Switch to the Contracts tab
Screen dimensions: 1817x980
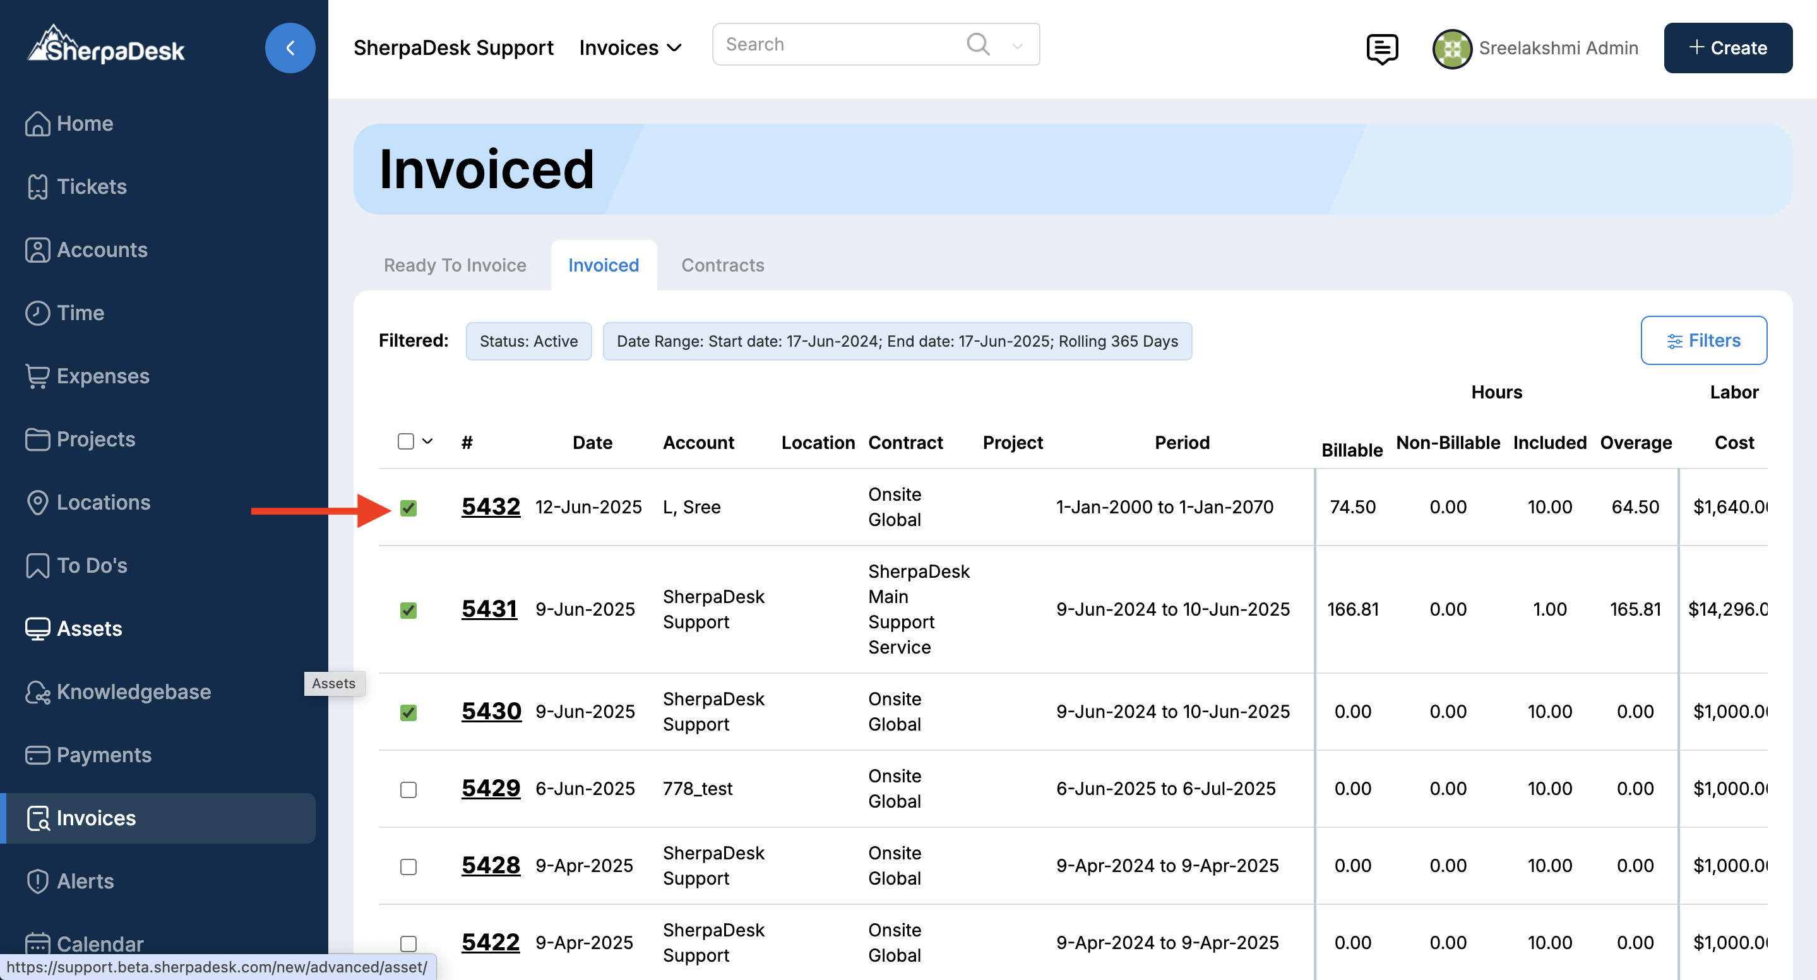pyautogui.click(x=722, y=265)
